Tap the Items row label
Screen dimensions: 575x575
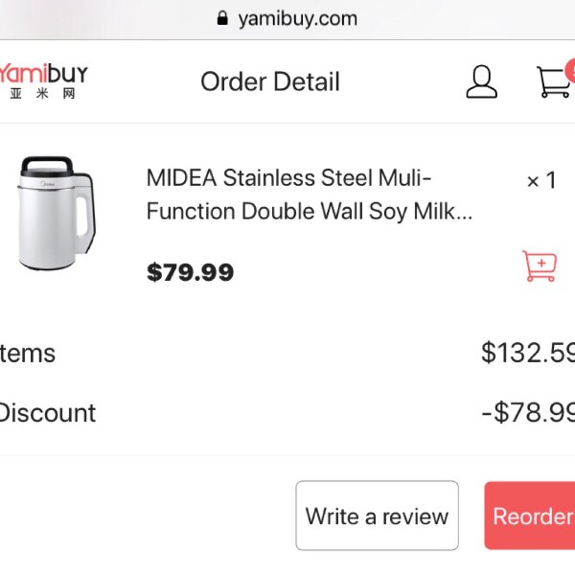click(x=28, y=354)
